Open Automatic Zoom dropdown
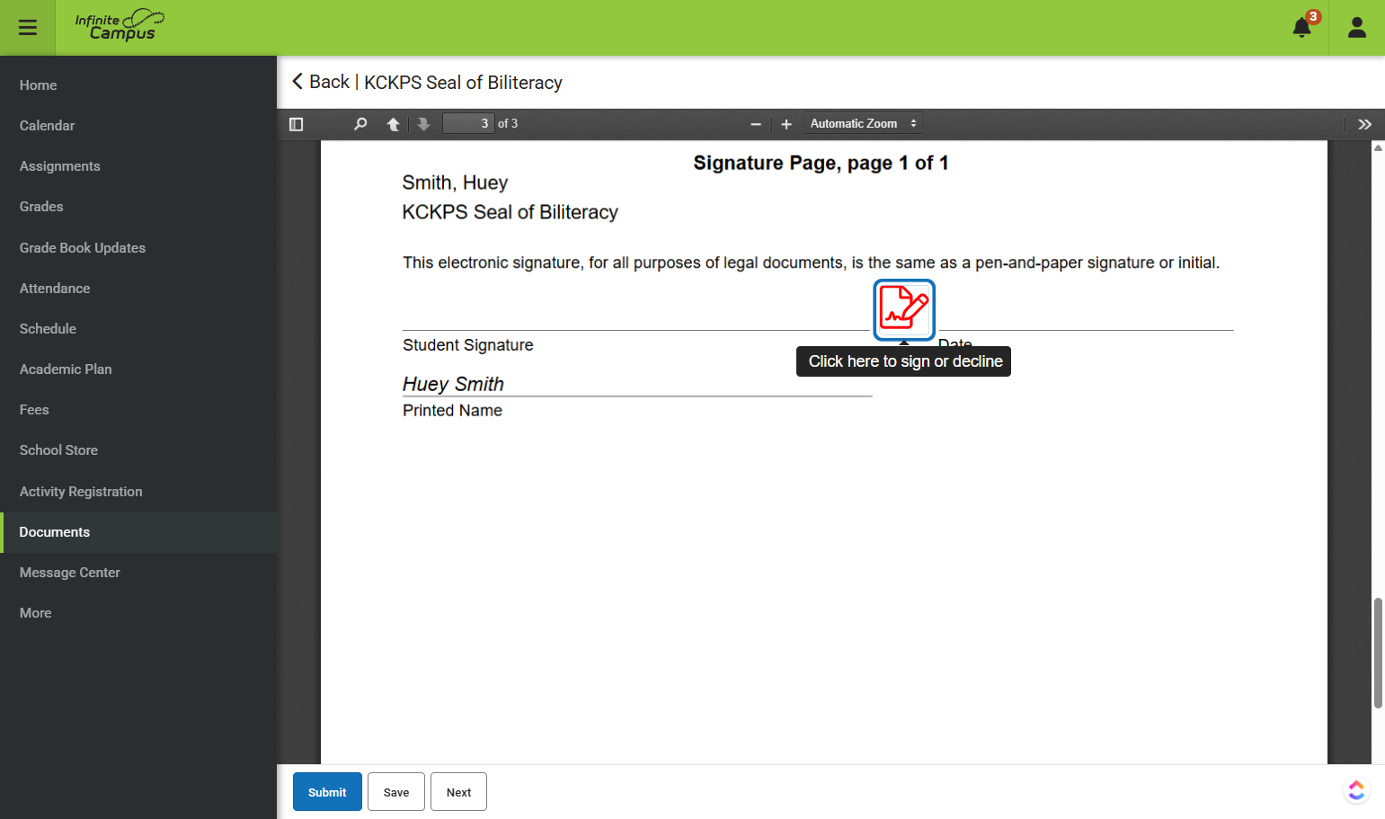 [863, 124]
